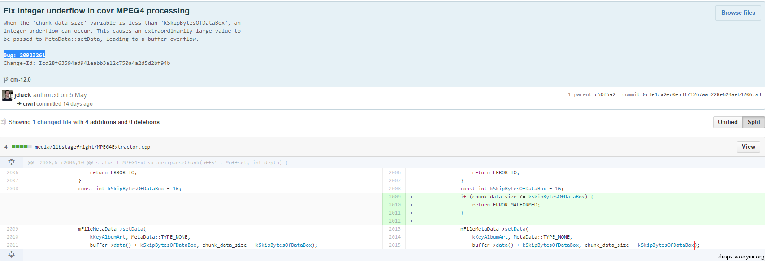766x262 pixels.
Task: Expand hidden lines below the diff
Action: click(12, 254)
